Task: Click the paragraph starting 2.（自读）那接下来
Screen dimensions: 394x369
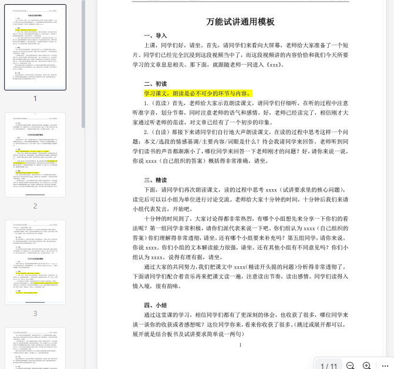Action: [241, 146]
